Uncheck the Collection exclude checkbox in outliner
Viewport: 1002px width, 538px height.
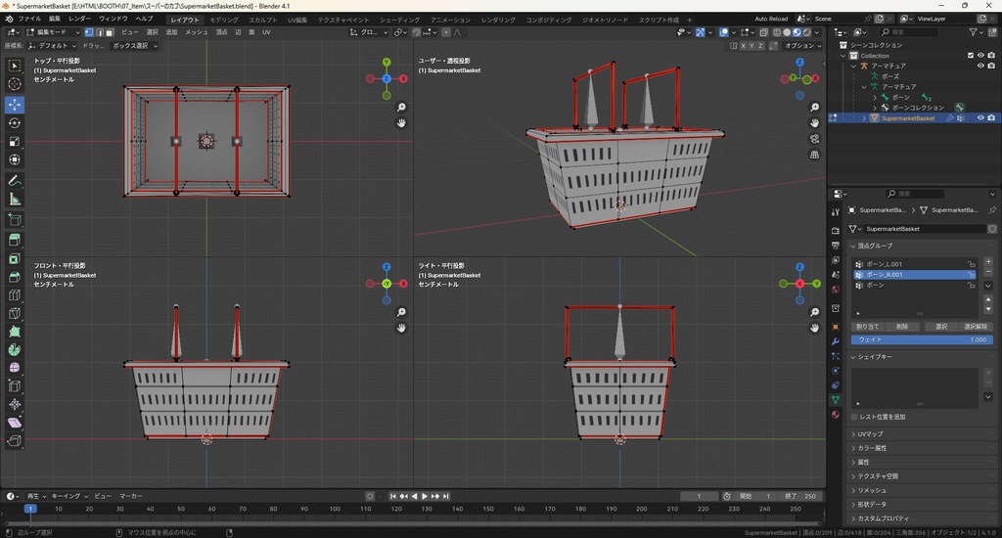pos(970,56)
